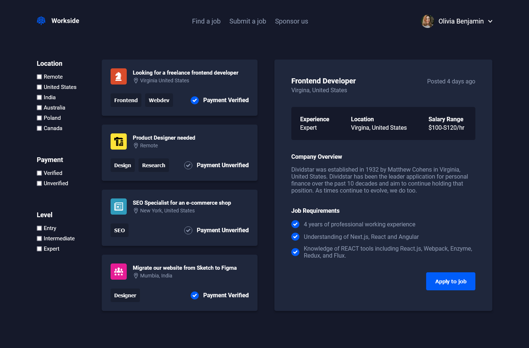Click the Apply to job button
The height and width of the screenshot is (348, 529).
(x=450, y=281)
